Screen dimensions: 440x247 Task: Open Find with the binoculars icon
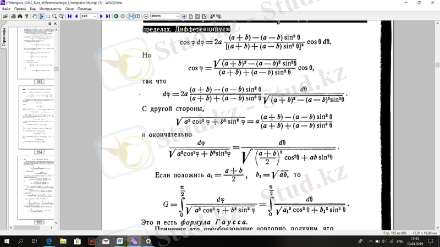pyautogui.click(x=20, y=17)
